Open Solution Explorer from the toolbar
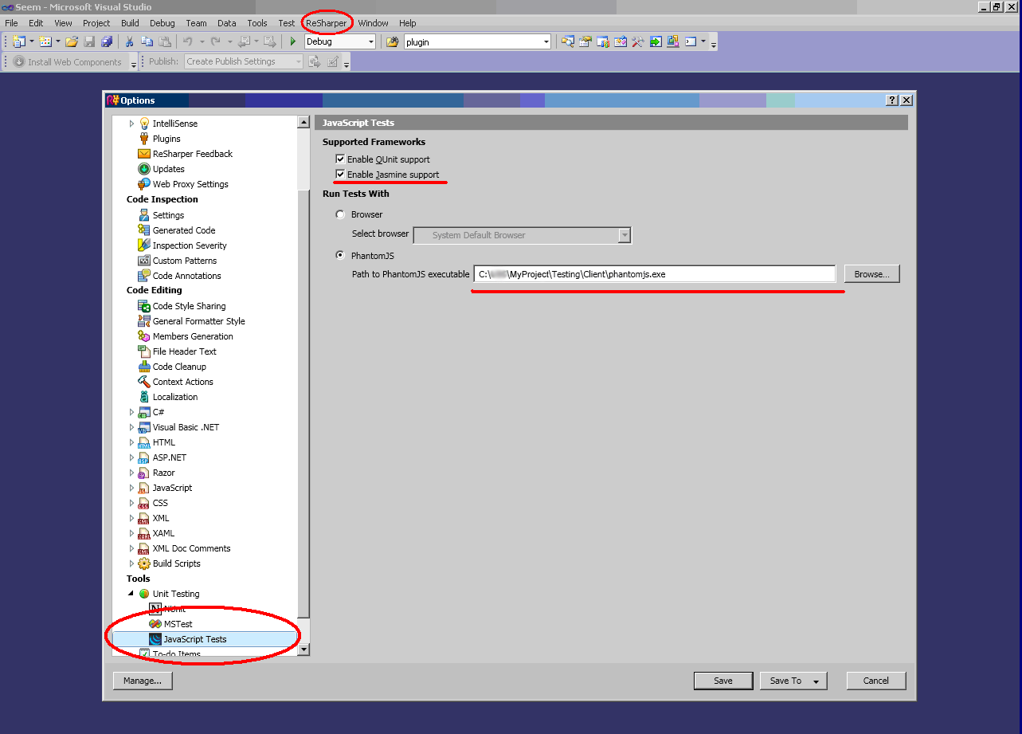Image resolution: width=1022 pixels, height=734 pixels. pos(568,41)
